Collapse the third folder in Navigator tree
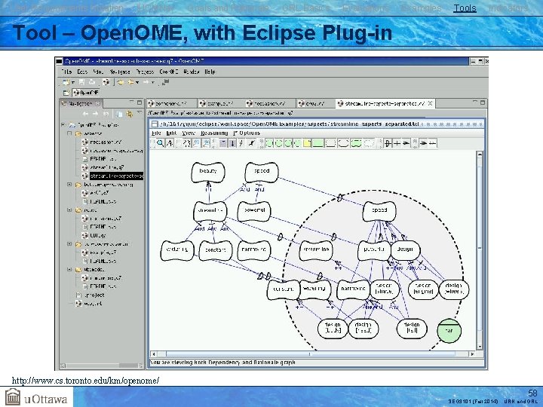This screenshot has width=543, height=407. pyautogui.click(x=69, y=210)
